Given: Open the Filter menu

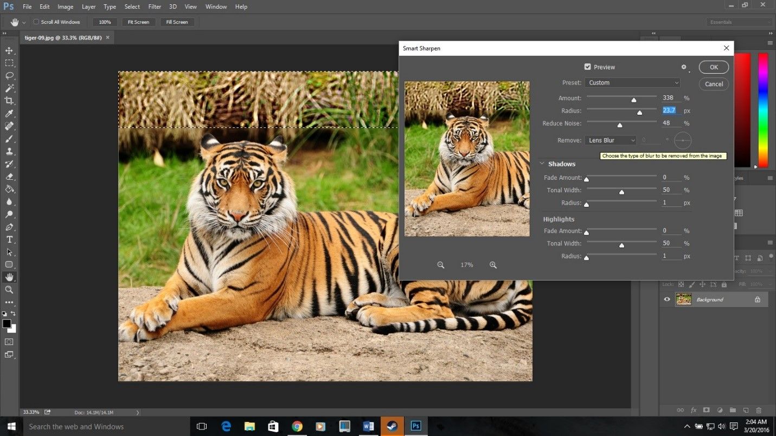Looking at the screenshot, I should (x=155, y=6).
